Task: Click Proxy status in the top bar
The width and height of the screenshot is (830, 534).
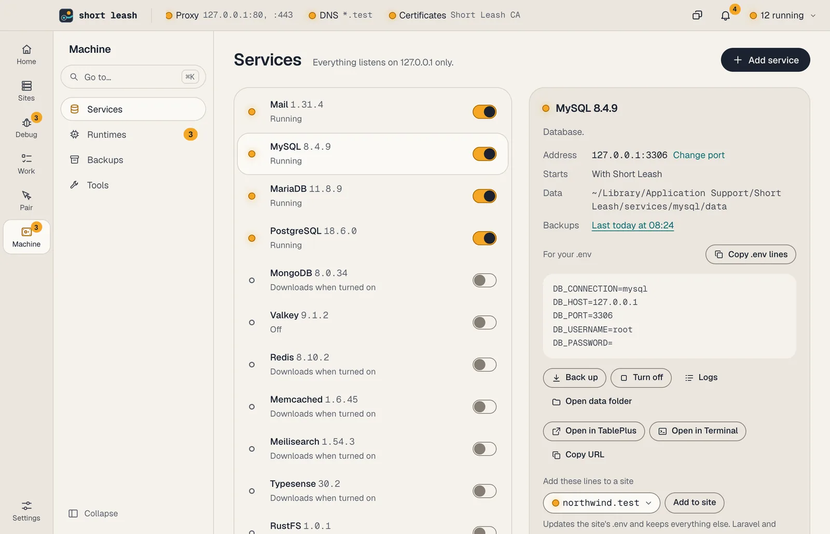Action: [x=229, y=16]
